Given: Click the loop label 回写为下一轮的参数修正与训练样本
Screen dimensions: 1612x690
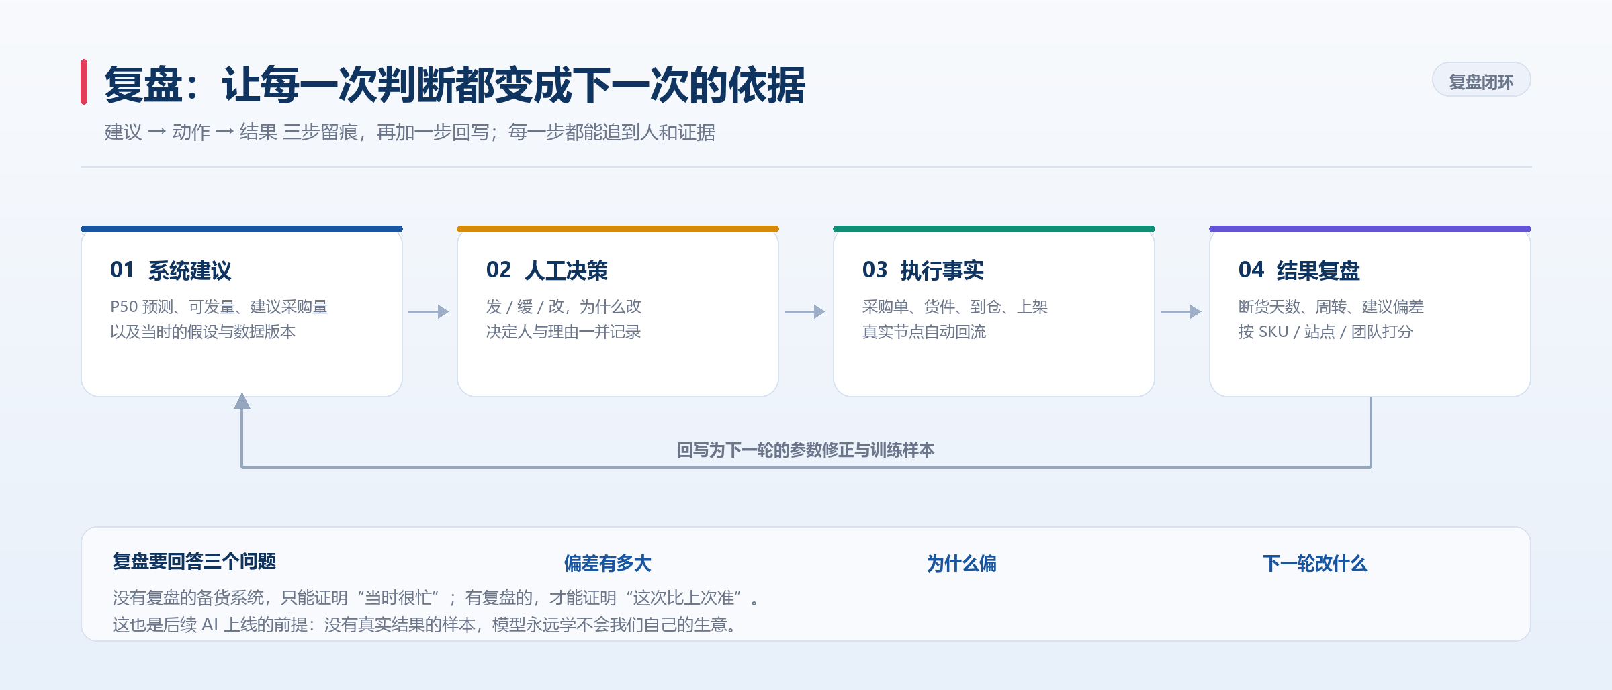Looking at the screenshot, I should (x=805, y=450).
